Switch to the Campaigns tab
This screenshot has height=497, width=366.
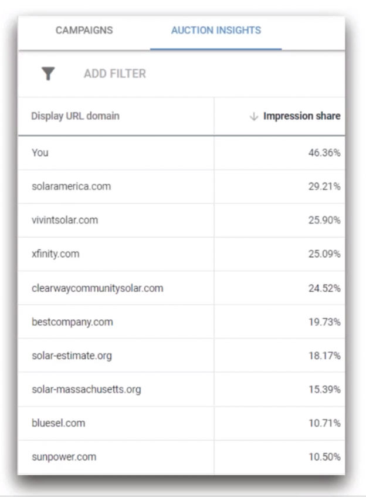coord(84,31)
